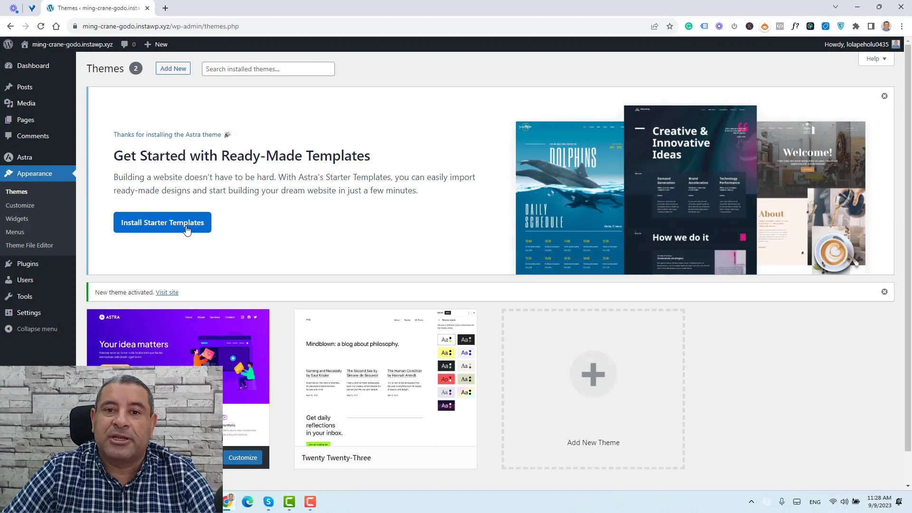Open Chrome three-dot menu

[x=902, y=26]
